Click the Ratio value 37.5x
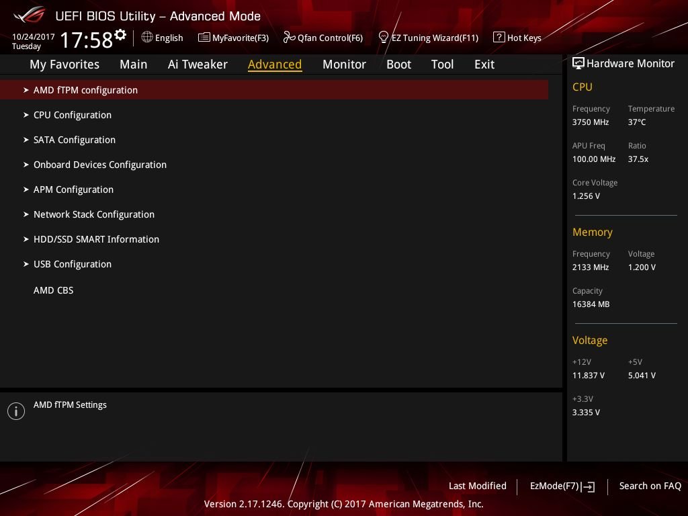The height and width of the screenshot is (516, 688). [x=638, y=159]
